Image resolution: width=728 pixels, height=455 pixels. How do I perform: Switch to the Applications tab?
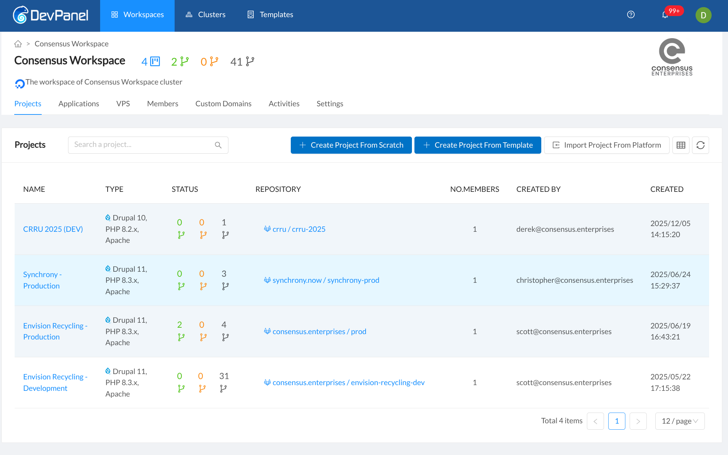tap(79, 104)
